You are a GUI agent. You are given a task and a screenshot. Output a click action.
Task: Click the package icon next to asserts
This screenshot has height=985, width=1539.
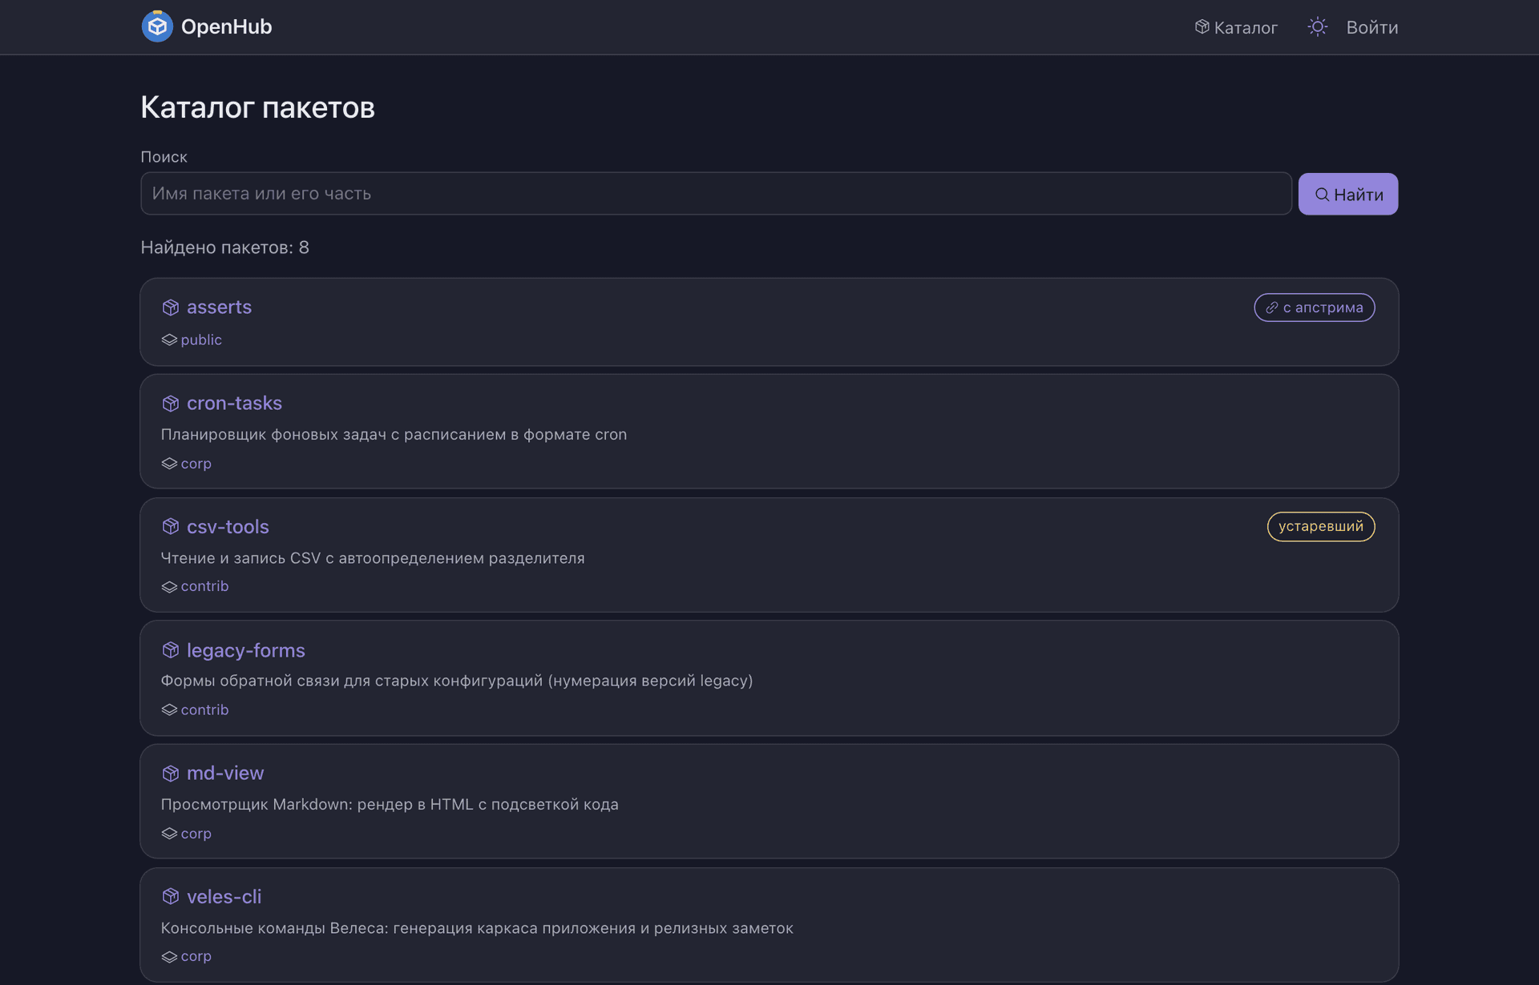170,308
